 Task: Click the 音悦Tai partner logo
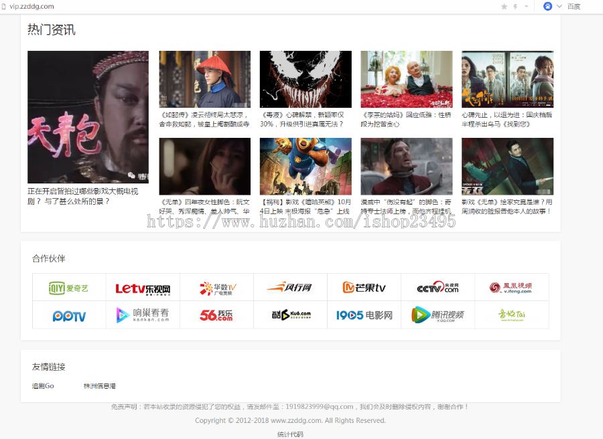pos(511,315)
